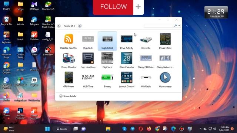Expand Show details section
The width and height of the screenshot is (237, 133).
67,96
